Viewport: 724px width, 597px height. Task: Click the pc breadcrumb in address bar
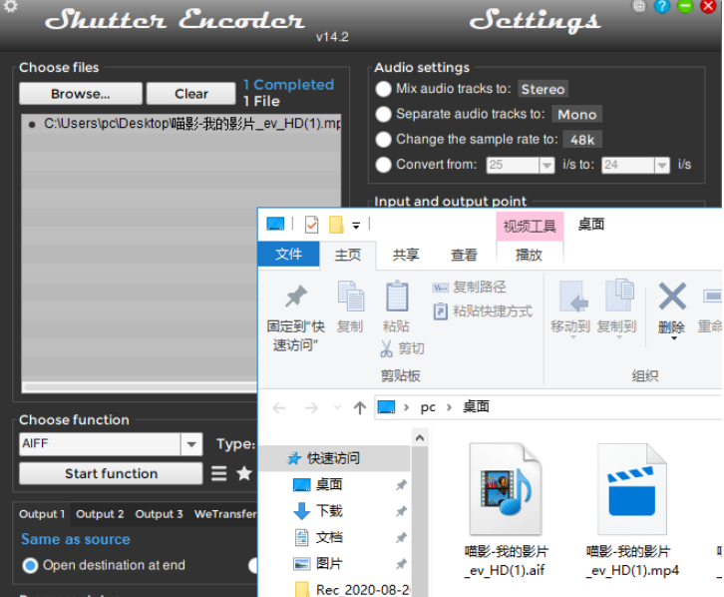[x=428, y=407]
